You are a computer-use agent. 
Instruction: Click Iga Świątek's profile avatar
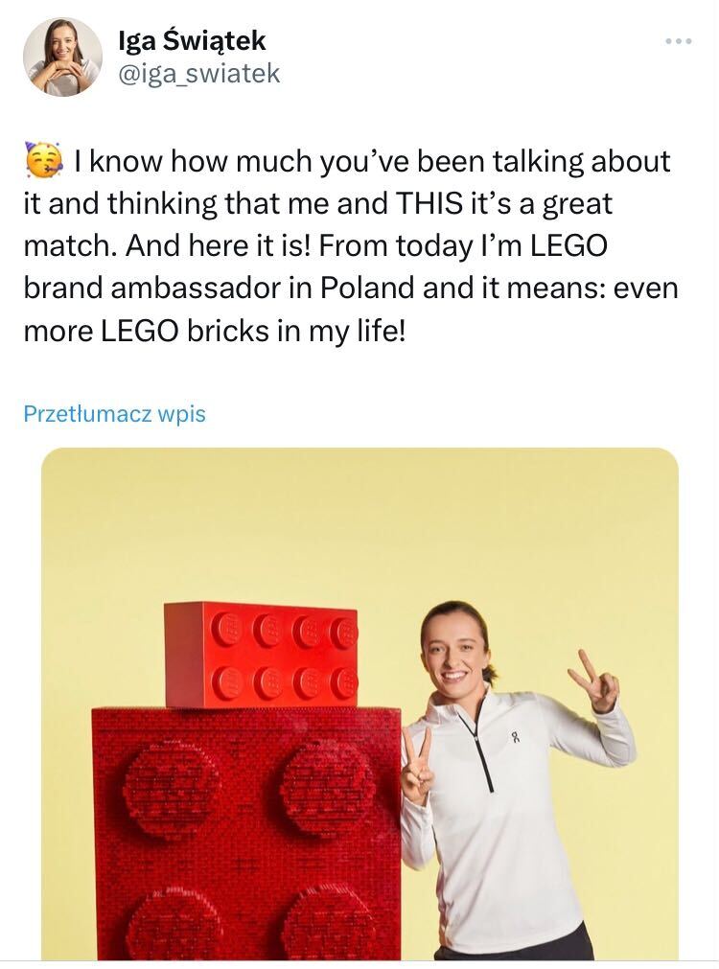click(62, 58)
